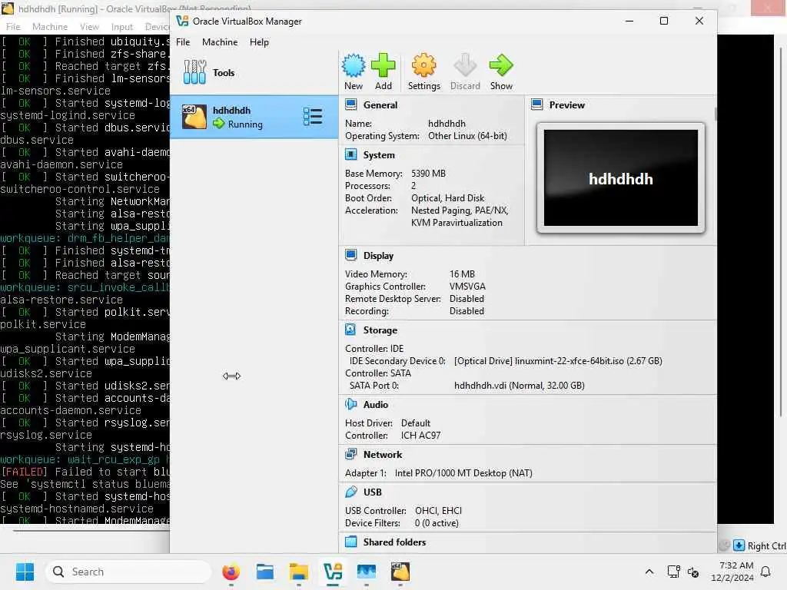This screenshot has width=787, height=590.
Task: Click the muted volume tray icon
Action: click(693, 572)
